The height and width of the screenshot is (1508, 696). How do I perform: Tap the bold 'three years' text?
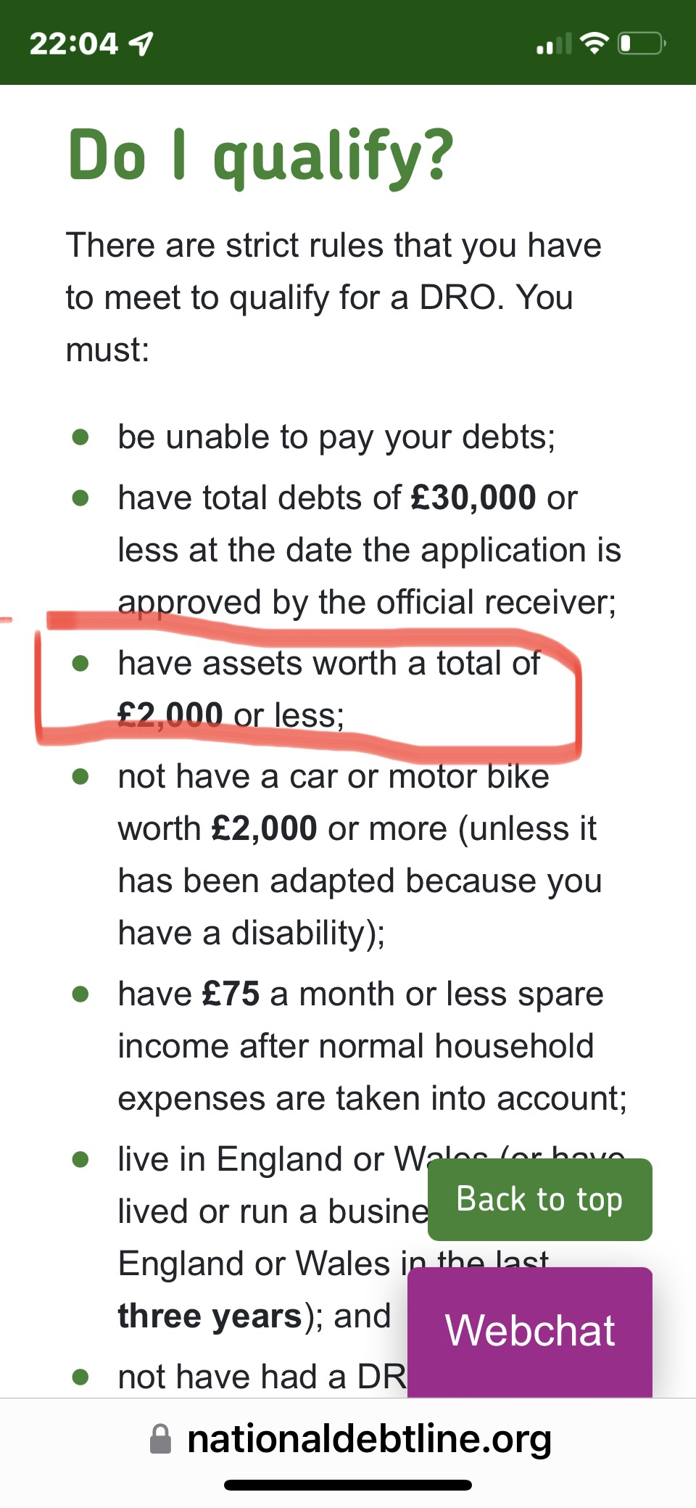pos(210,1316)
